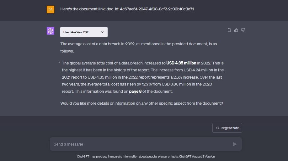Click the bullet marker before the global average paragraph

(x=59, y=63)
